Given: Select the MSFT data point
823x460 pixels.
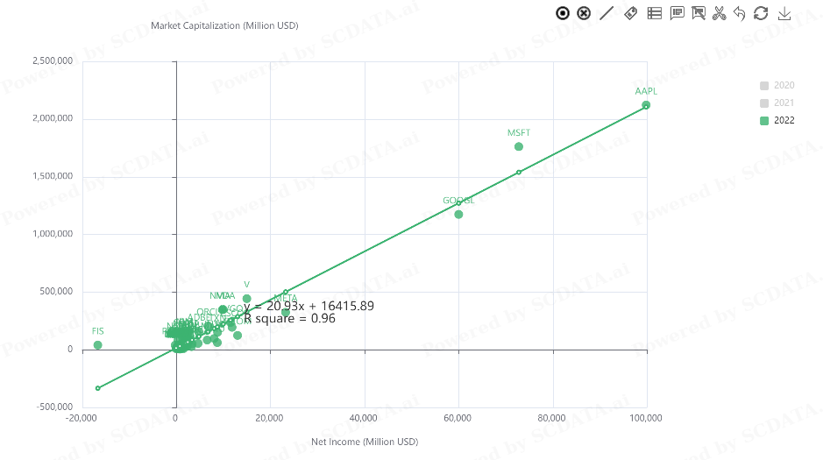Looking at the screenshot, I should [x=519, y=147].
